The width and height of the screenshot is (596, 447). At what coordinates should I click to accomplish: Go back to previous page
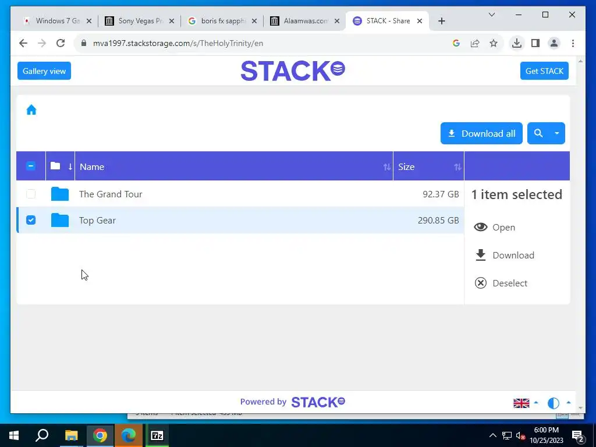coord(23,43)
